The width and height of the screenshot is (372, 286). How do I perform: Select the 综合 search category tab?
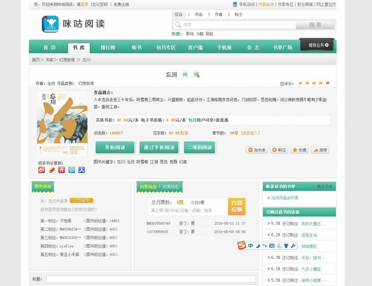pyautogui.click(x=179, y=14)
